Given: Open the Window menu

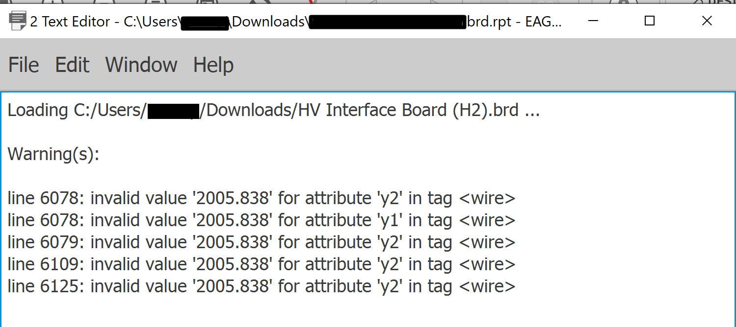Looking at the screenshot, I should pos(141,65).
